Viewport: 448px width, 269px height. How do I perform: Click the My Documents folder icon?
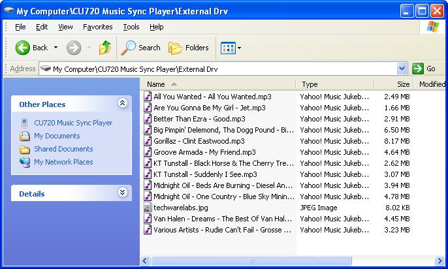(x=25, y=136)
